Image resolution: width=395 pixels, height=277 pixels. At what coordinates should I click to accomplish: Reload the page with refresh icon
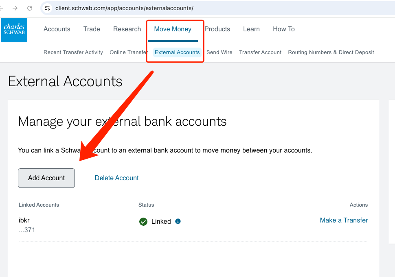(30, 8)
